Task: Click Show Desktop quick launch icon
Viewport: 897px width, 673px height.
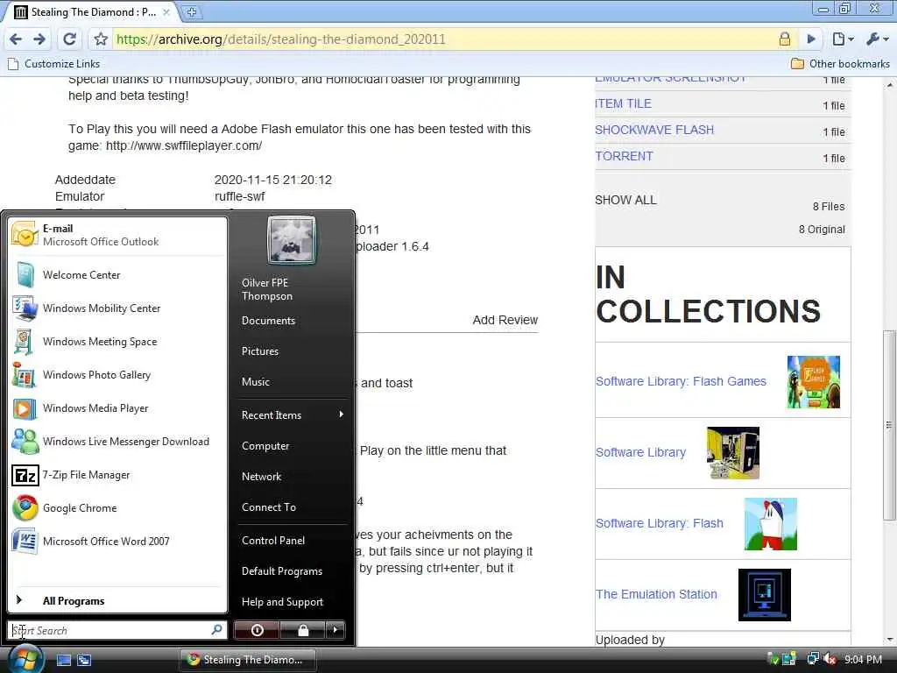Action: (x=63, y=660)
